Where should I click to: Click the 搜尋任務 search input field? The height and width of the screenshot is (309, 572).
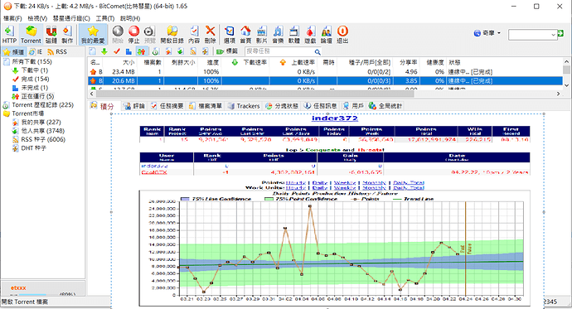(279, 51)
